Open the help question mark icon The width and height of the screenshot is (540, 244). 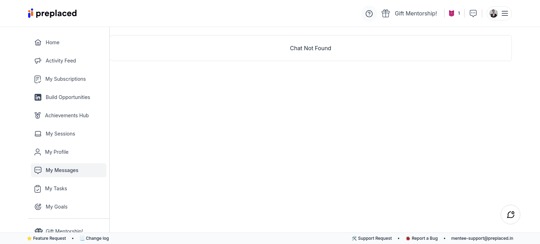[369, 14]
